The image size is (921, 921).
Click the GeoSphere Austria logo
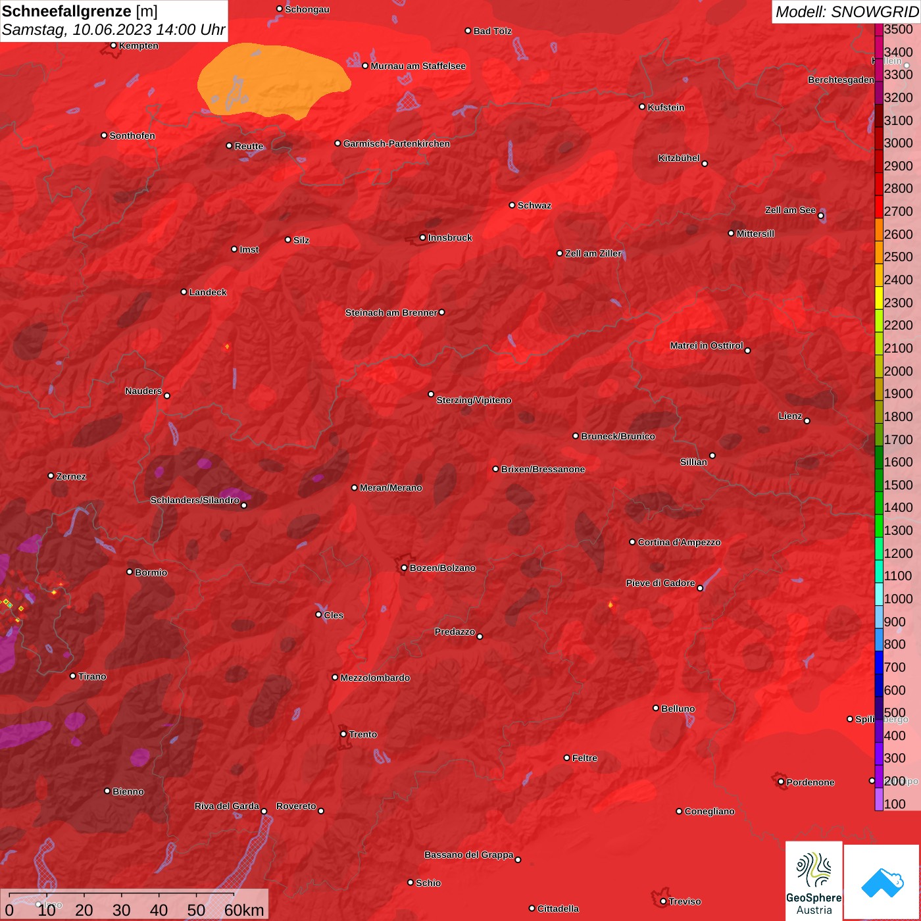click(x=814, y=881)
